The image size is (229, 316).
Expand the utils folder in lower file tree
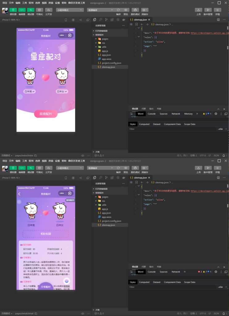tap(104, 205)
